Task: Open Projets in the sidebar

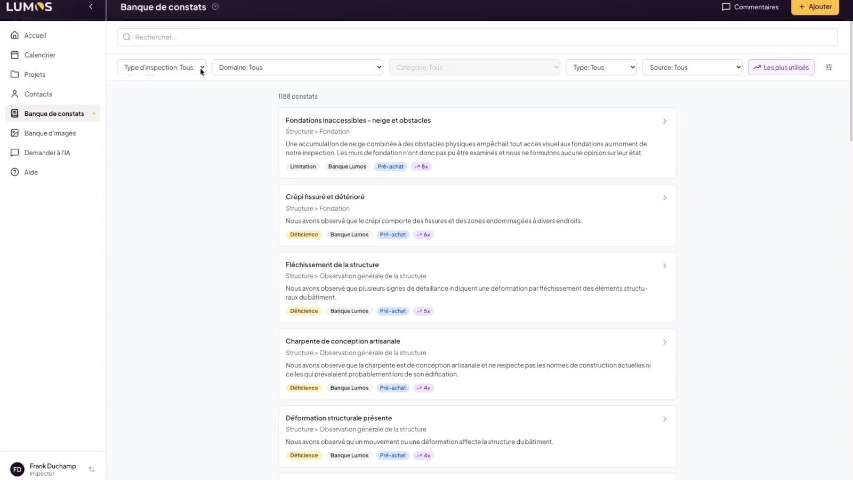Action: [53, 74]
